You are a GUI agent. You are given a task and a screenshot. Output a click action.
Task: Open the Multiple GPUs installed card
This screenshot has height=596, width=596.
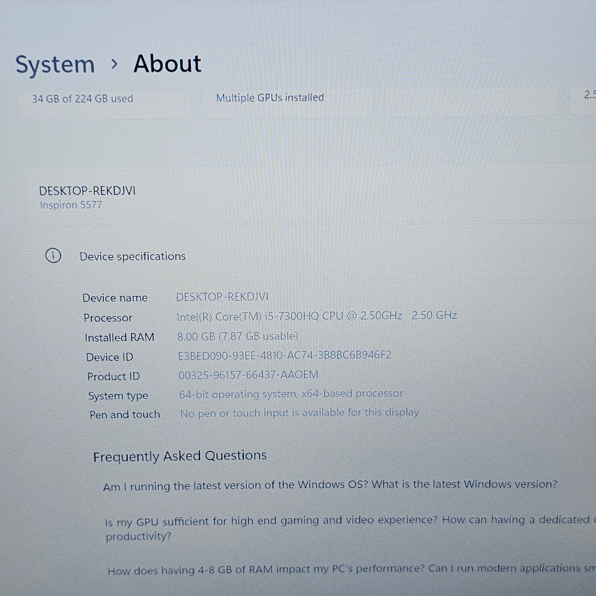coord(270,98)
